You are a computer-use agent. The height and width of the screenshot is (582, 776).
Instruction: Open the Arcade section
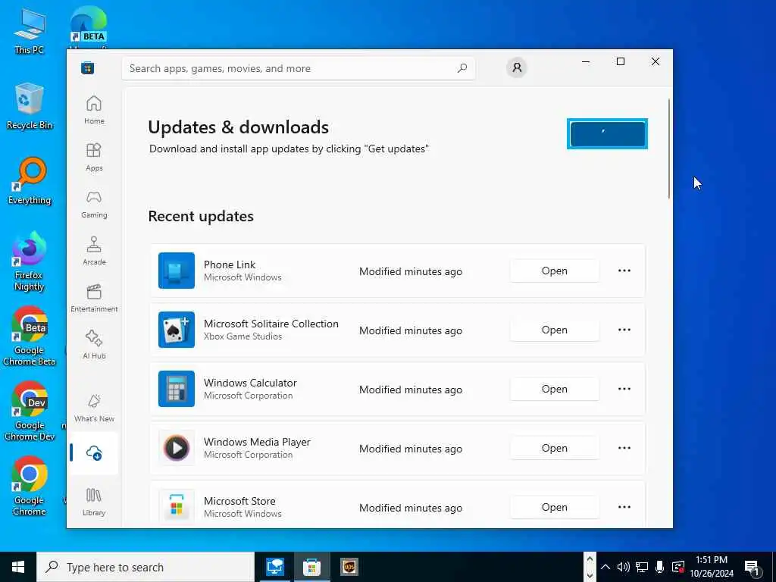click(94, 251)
